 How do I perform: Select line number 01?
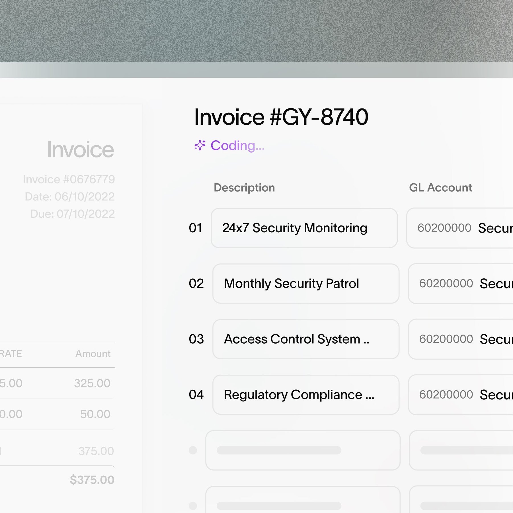click(196, 228)
